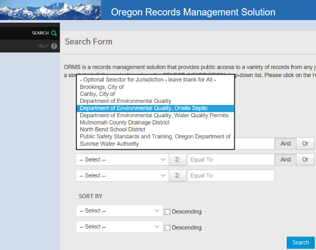Click the first row value input field
316x250 pixels.
[x=254, y=144]
